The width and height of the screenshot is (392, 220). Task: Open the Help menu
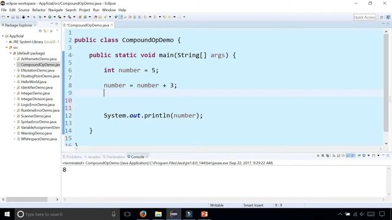pyautogui.click(x=123, y=10)
